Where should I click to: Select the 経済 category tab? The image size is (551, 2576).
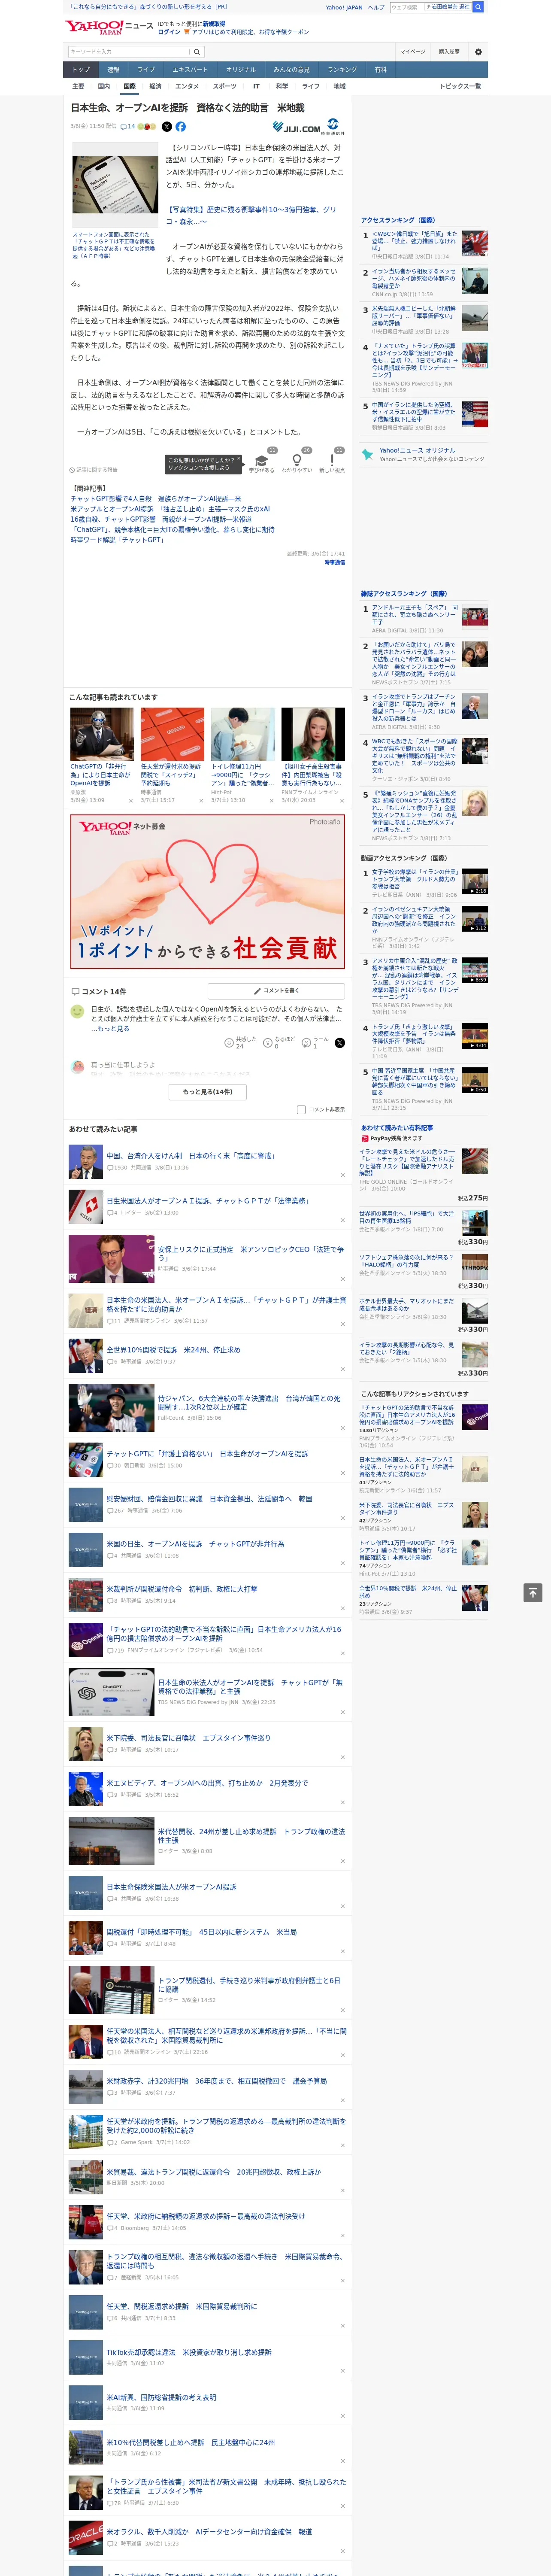155,86
